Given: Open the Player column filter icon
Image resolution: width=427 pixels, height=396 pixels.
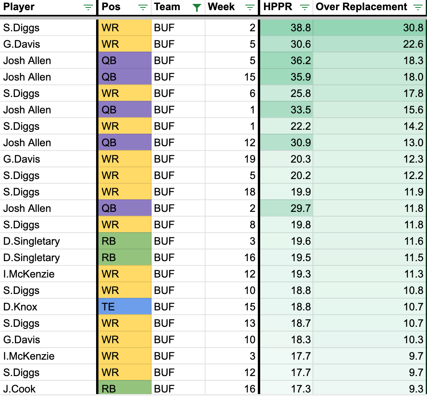Looking at the screenshot, I should coord(88,7).
